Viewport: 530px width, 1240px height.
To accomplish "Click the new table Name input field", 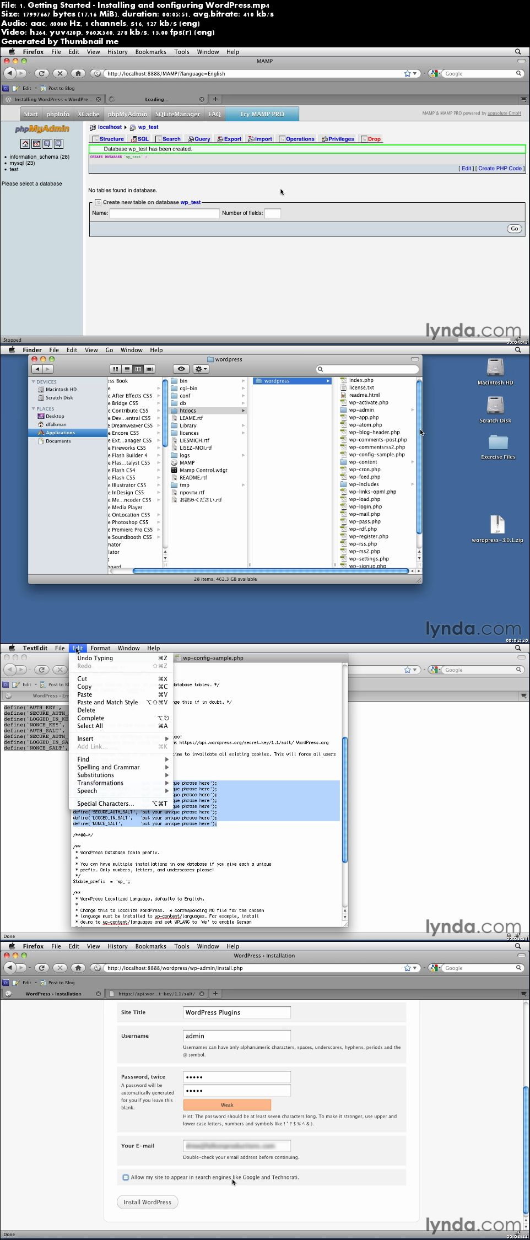I will click(164, 213).
